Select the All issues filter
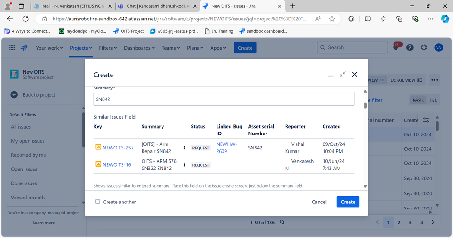Image resolution: width=453 pixels, height=238 pixels. 21,127
